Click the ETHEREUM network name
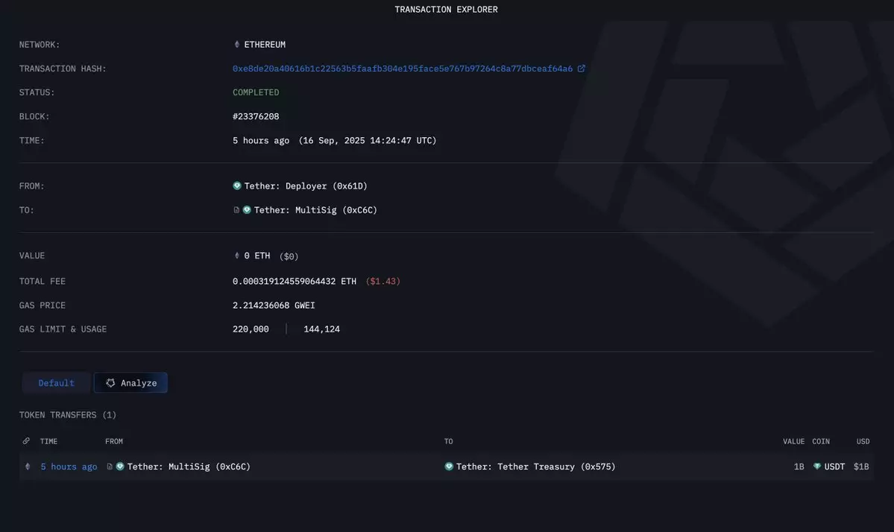This screenshot has height=532, width=894. pyautogui.click(x=265, y=45)
